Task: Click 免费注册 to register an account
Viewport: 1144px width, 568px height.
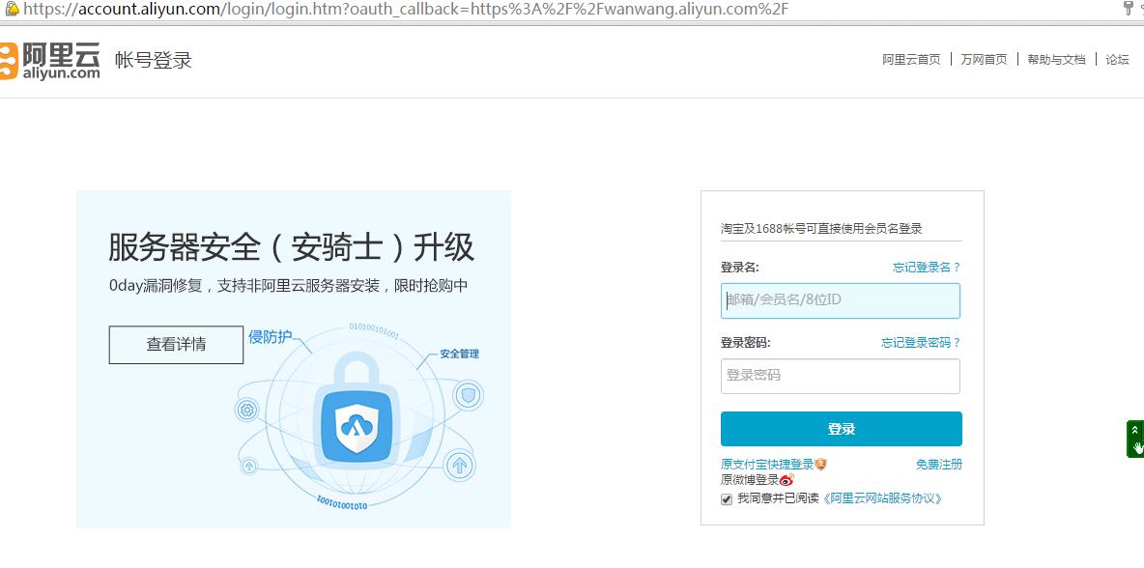Action: (938, 464)
